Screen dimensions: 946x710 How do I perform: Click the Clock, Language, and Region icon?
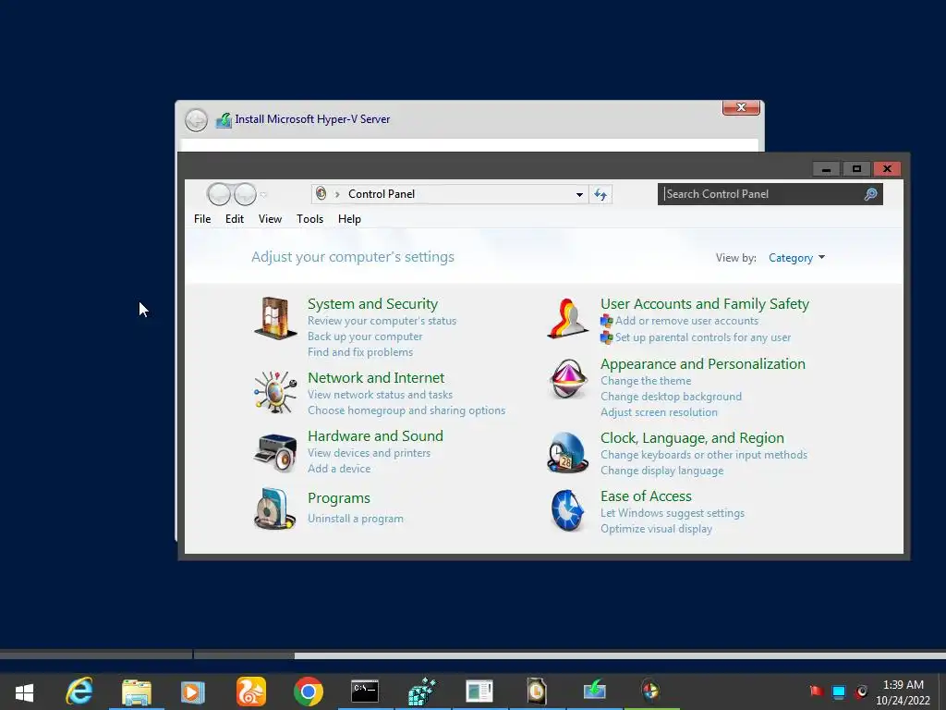568,452
